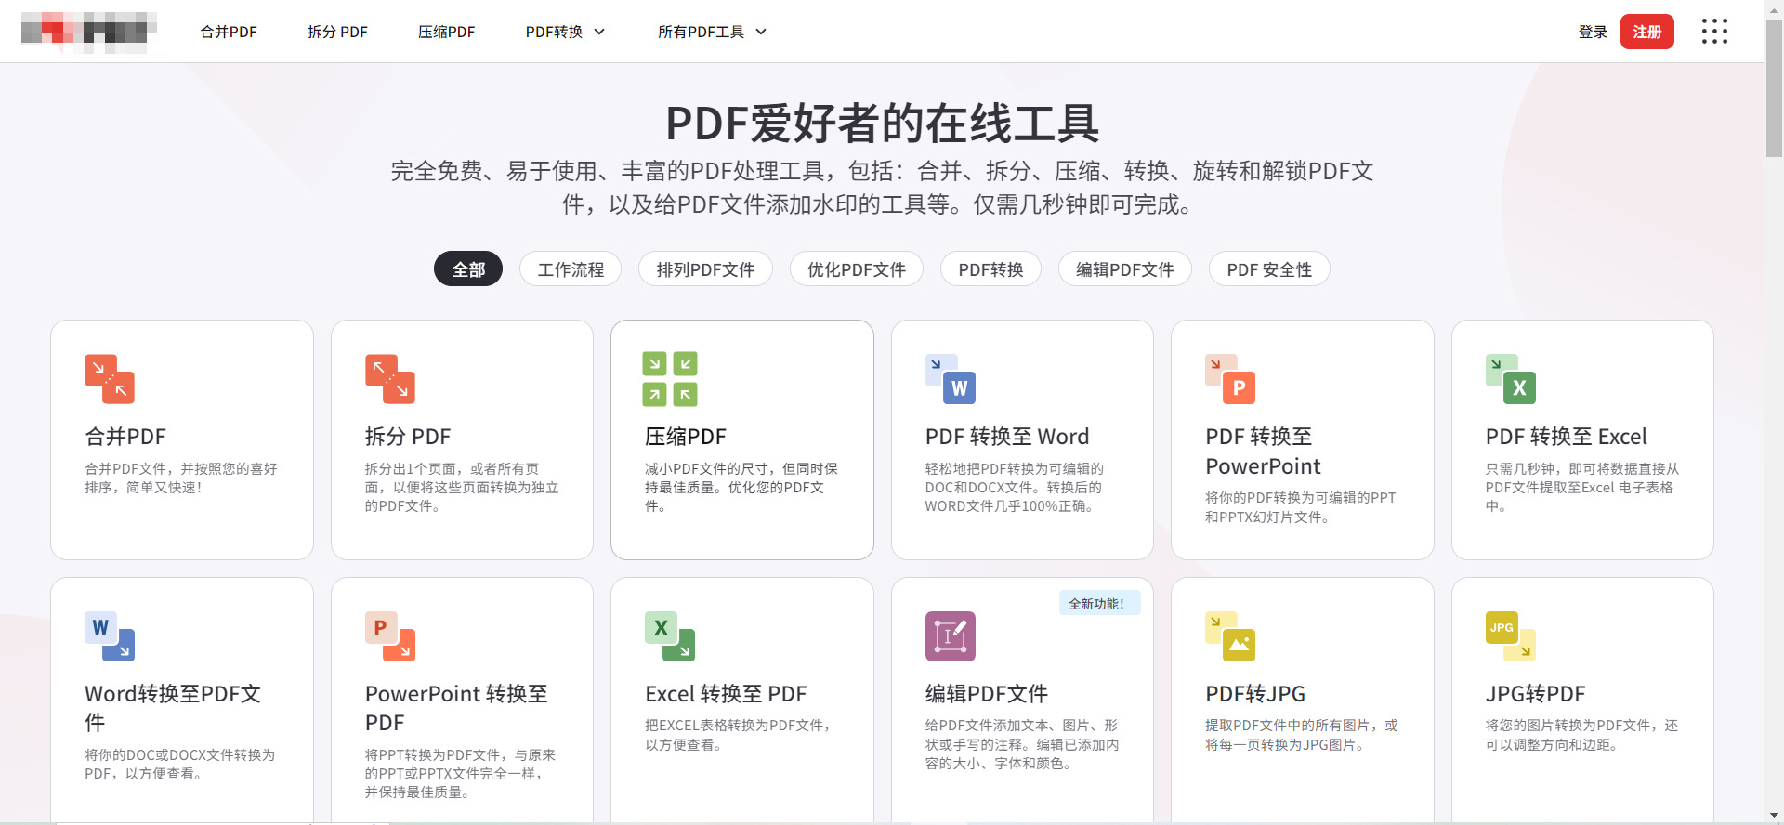Open the PDF to Excel tool icon

[x=1511, y=379]
